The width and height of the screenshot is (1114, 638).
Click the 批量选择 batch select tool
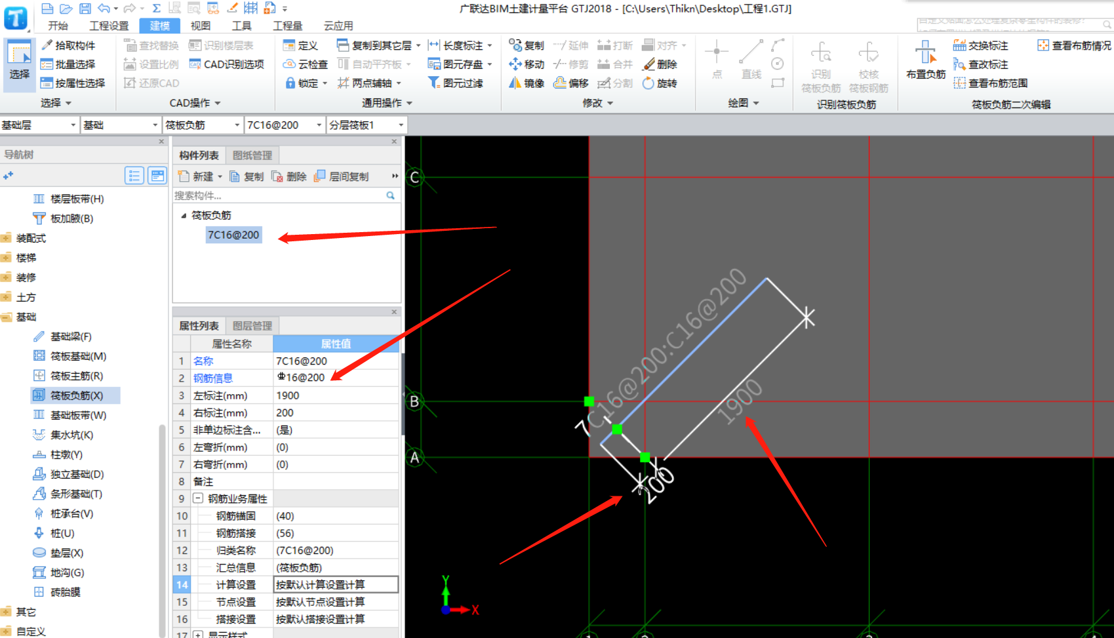[68, 64]
